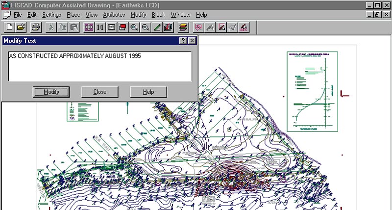Open a file with the folder icon
This screenshot has height=210, width=392.
pos(21,27)
